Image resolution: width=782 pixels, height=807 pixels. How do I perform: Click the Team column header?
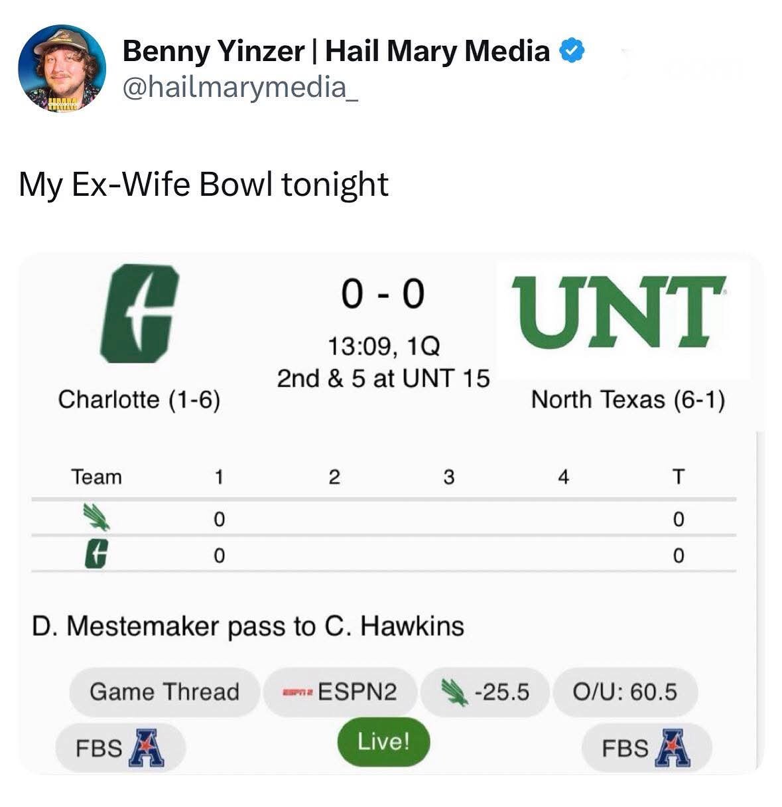pyautogui.click(x=97, y=477)
